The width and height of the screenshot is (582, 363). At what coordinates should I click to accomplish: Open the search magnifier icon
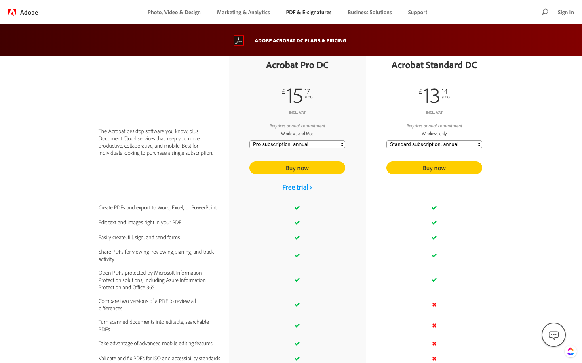[x=545, y=12]
